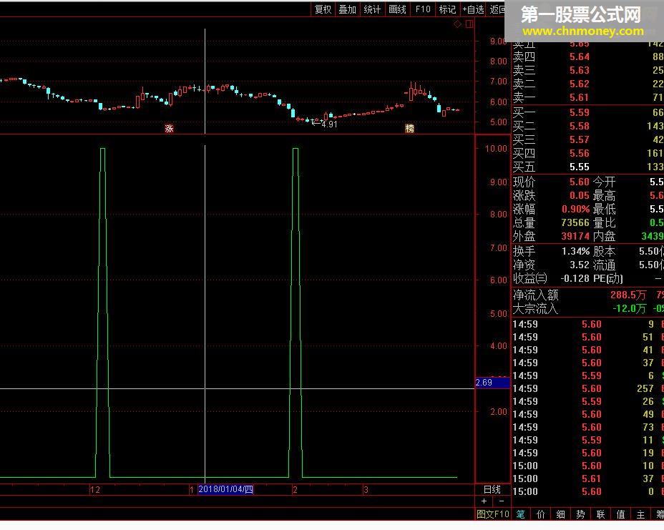Click the 返回 back button
This screenshot has height=530, width=664.
497,9
